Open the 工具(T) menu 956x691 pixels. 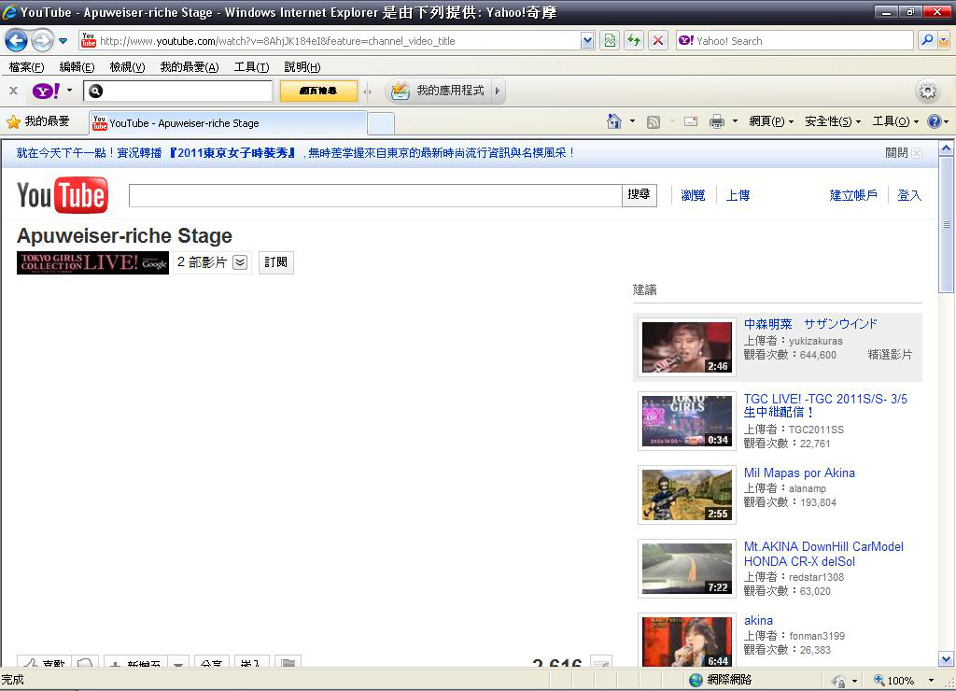point(251,67)
